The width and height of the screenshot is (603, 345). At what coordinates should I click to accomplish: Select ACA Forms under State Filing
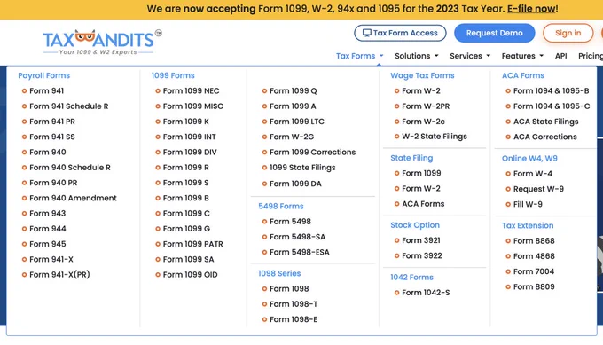pos(423,204)
